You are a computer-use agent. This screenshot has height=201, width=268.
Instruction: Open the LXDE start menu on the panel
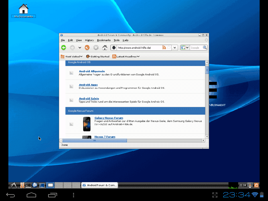13,185
